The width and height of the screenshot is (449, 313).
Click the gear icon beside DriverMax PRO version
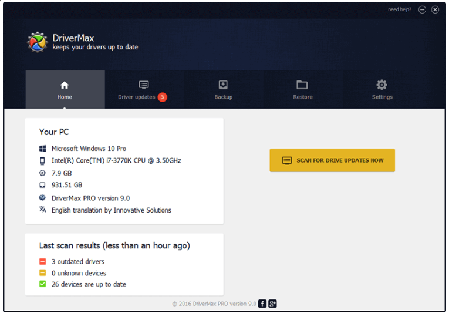[x=42, y=197]
